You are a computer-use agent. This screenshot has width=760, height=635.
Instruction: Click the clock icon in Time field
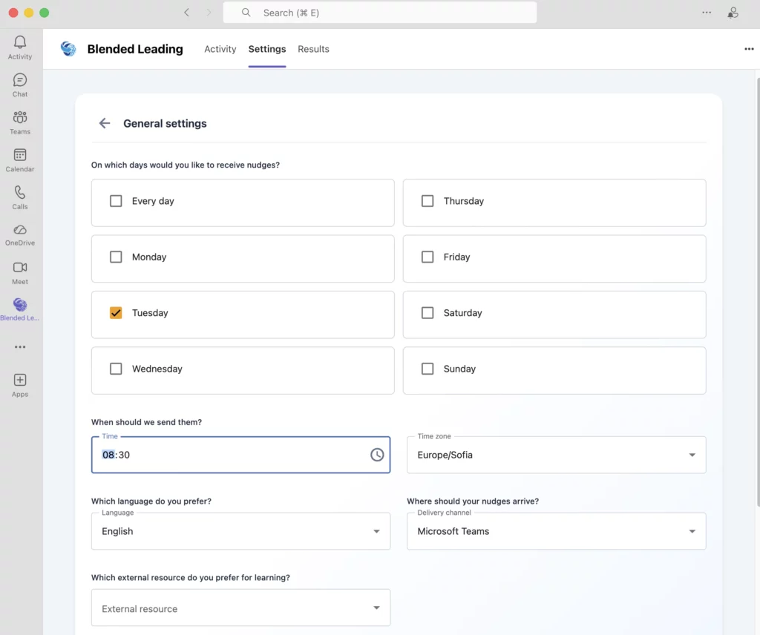click(377, 455)
